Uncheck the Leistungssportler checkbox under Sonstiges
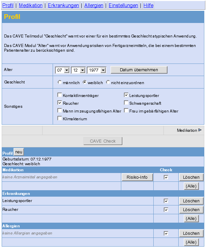The image size is (206, 248). pos(126,95)
